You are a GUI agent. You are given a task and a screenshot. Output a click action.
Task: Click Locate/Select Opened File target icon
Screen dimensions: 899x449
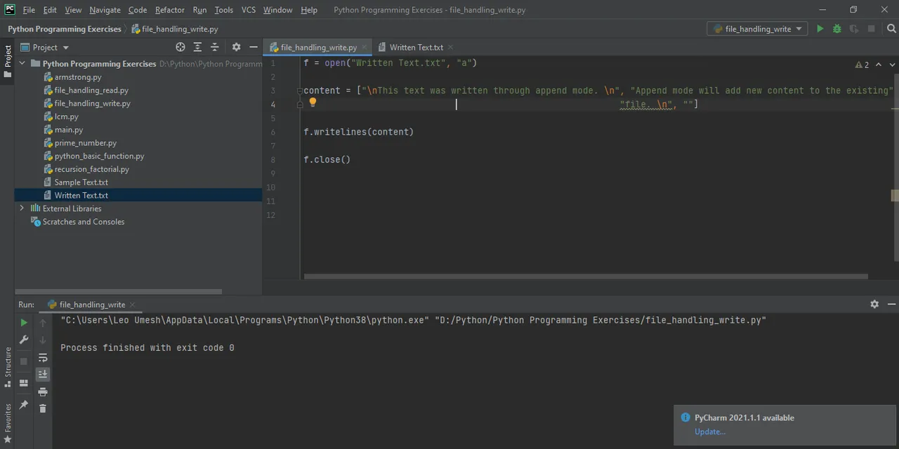(x=181, y=47)
